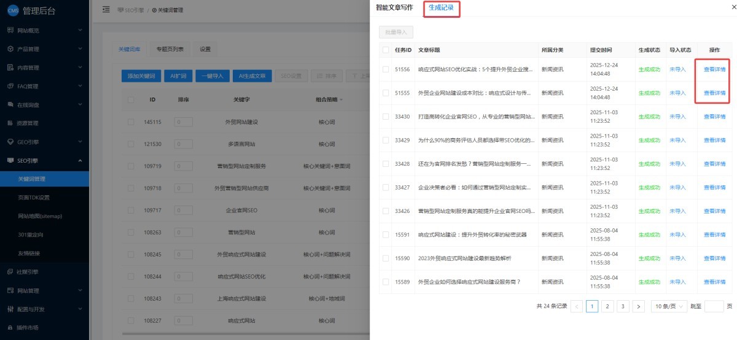Click the 跳至 page number input field
737x340 pixels.
click(x=714, y=306)
